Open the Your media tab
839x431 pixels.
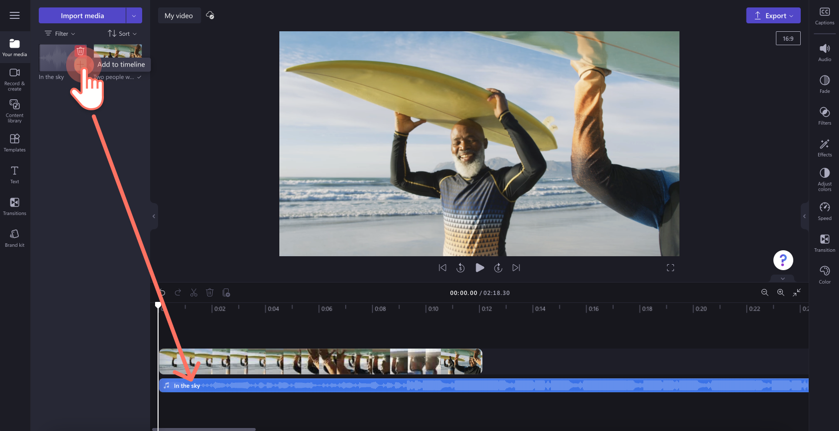point(14,48)
